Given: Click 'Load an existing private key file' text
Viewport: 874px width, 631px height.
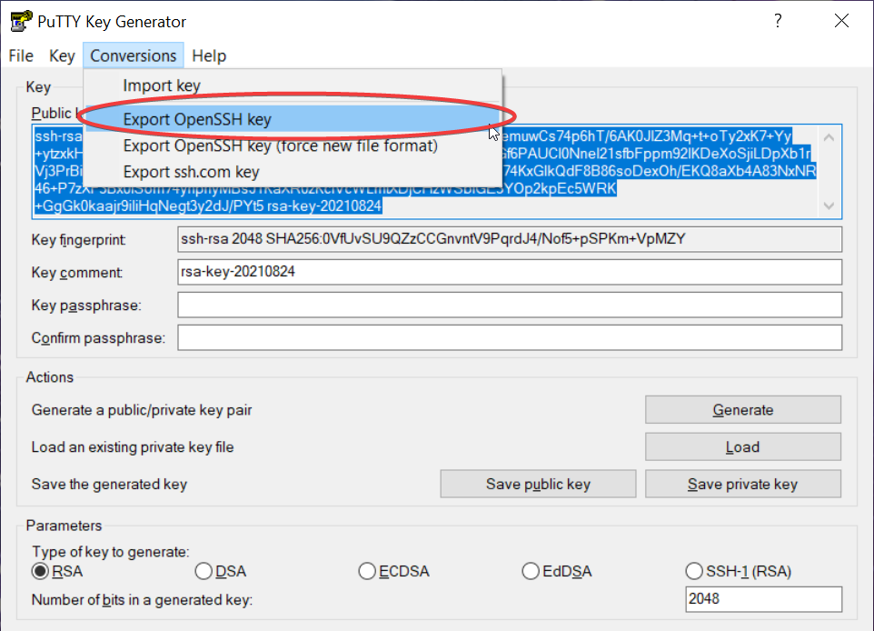Looking at the screenshot, I should coord(133,447).
